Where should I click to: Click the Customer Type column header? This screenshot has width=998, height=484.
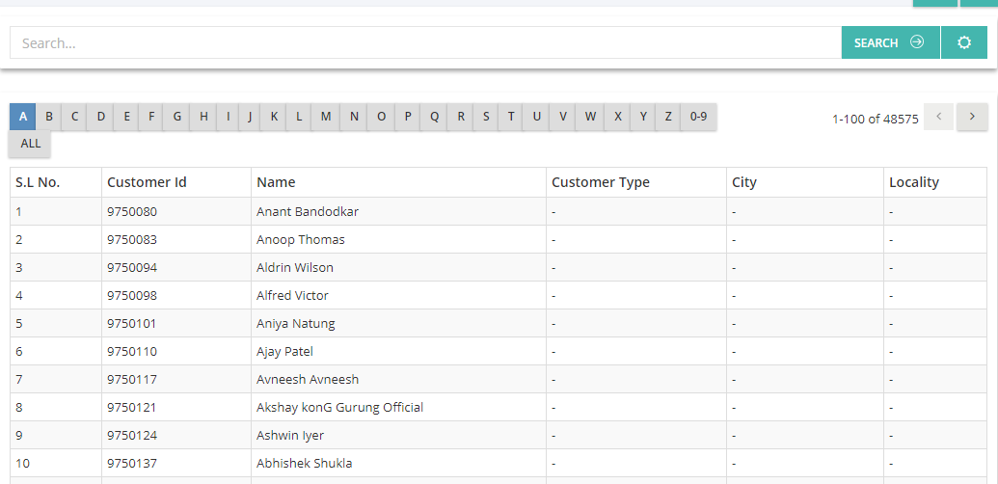(x=600, y=182)
